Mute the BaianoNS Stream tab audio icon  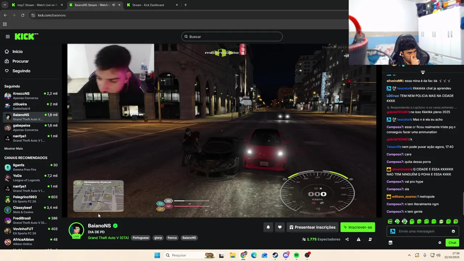[113, 5]
